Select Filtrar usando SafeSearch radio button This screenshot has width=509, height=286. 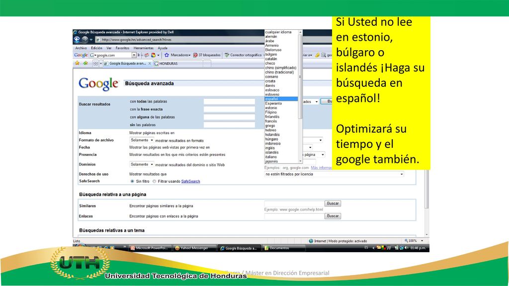click(154, 181)
